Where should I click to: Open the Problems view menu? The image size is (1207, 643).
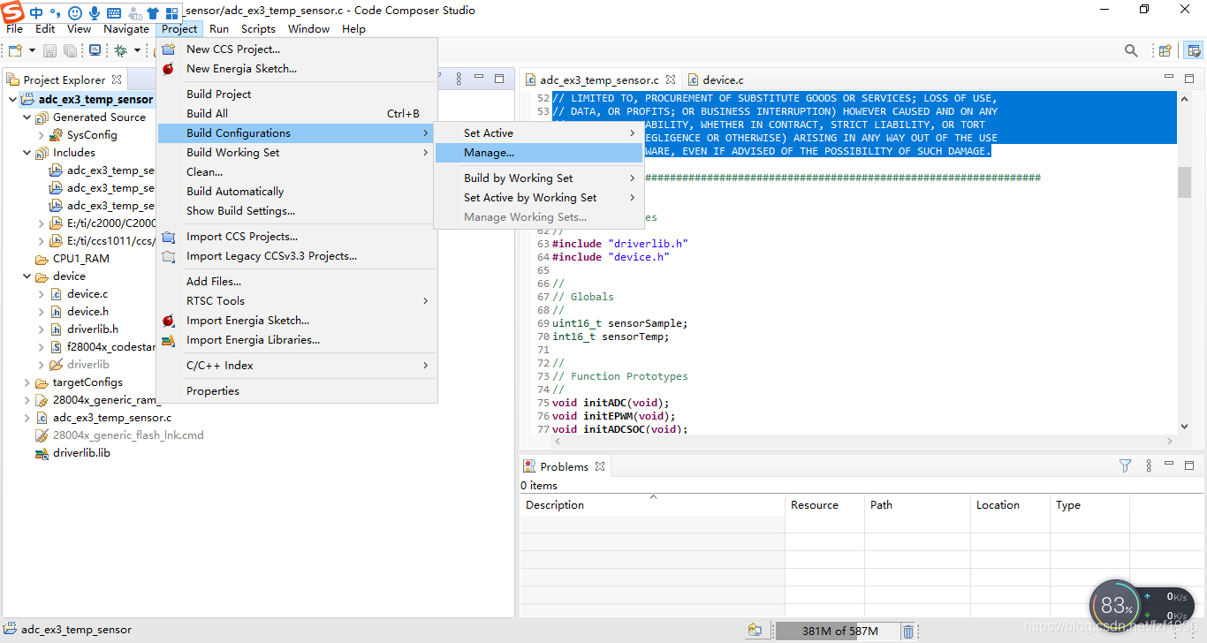click(x=1149, y=465)
